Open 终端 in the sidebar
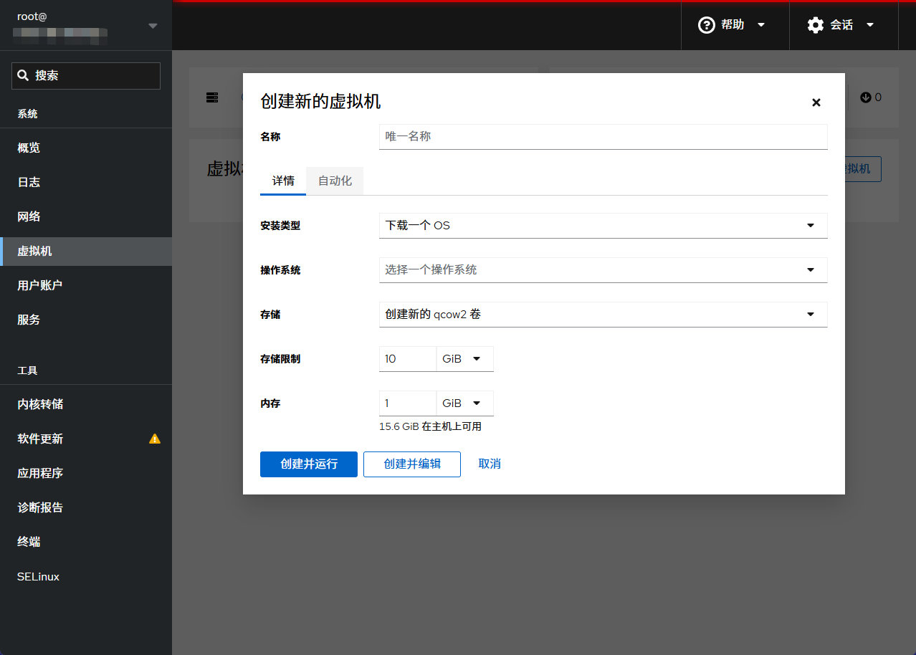The width and height of the screenshot is (916, 655). coord(29,542)
